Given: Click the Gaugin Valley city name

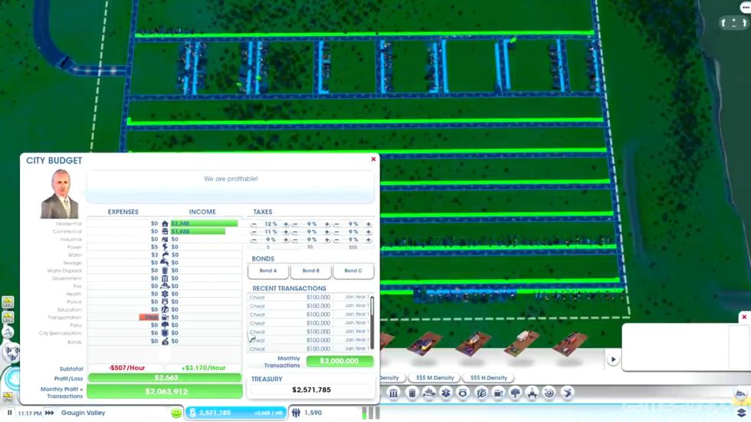Looking at the screenshot, I should (x=84, y=413).
